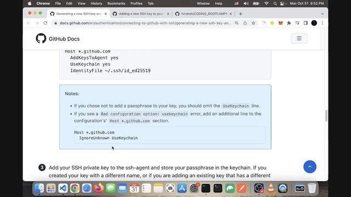Close the CODING_BOOTCAMP1 tab
351x197 pixels.
point(231,14)
